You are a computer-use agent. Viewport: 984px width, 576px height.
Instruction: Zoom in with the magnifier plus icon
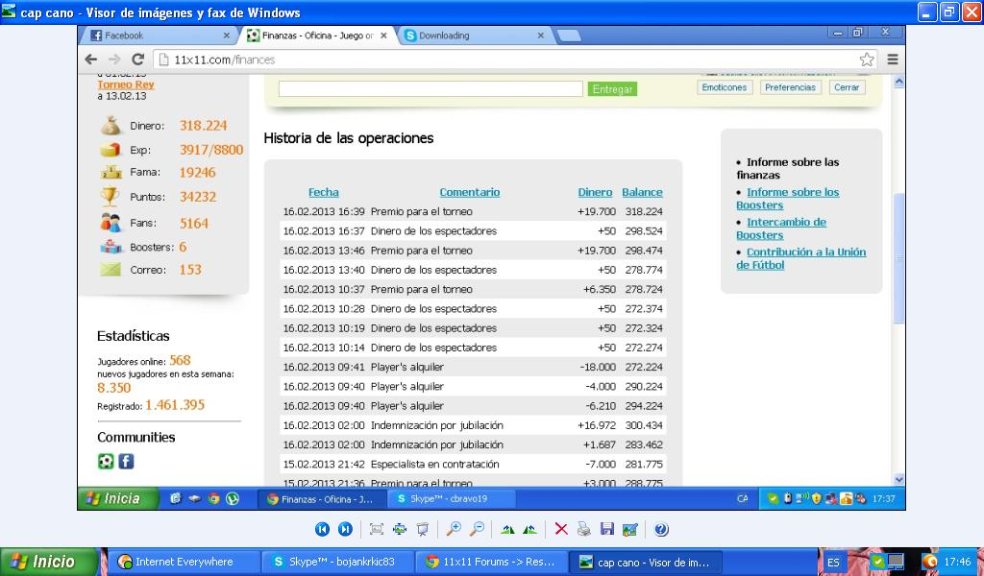(454, 529)
